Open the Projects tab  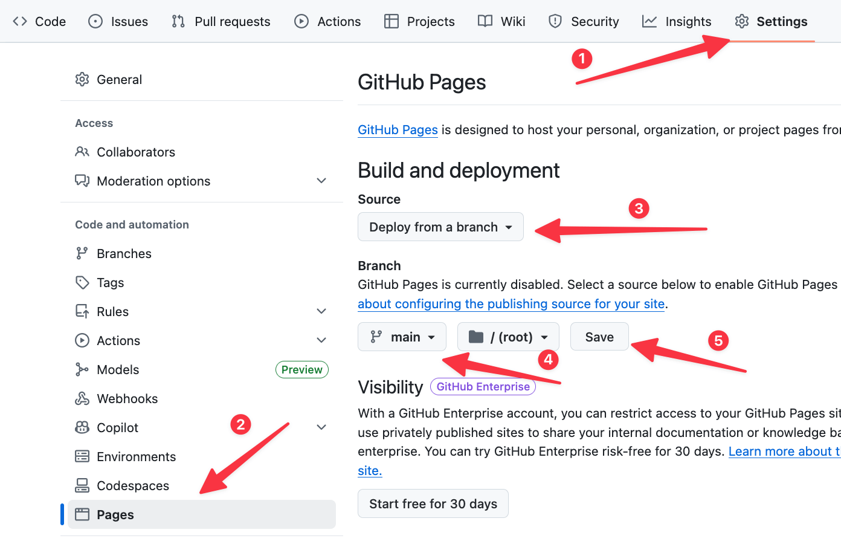point(419,21)
